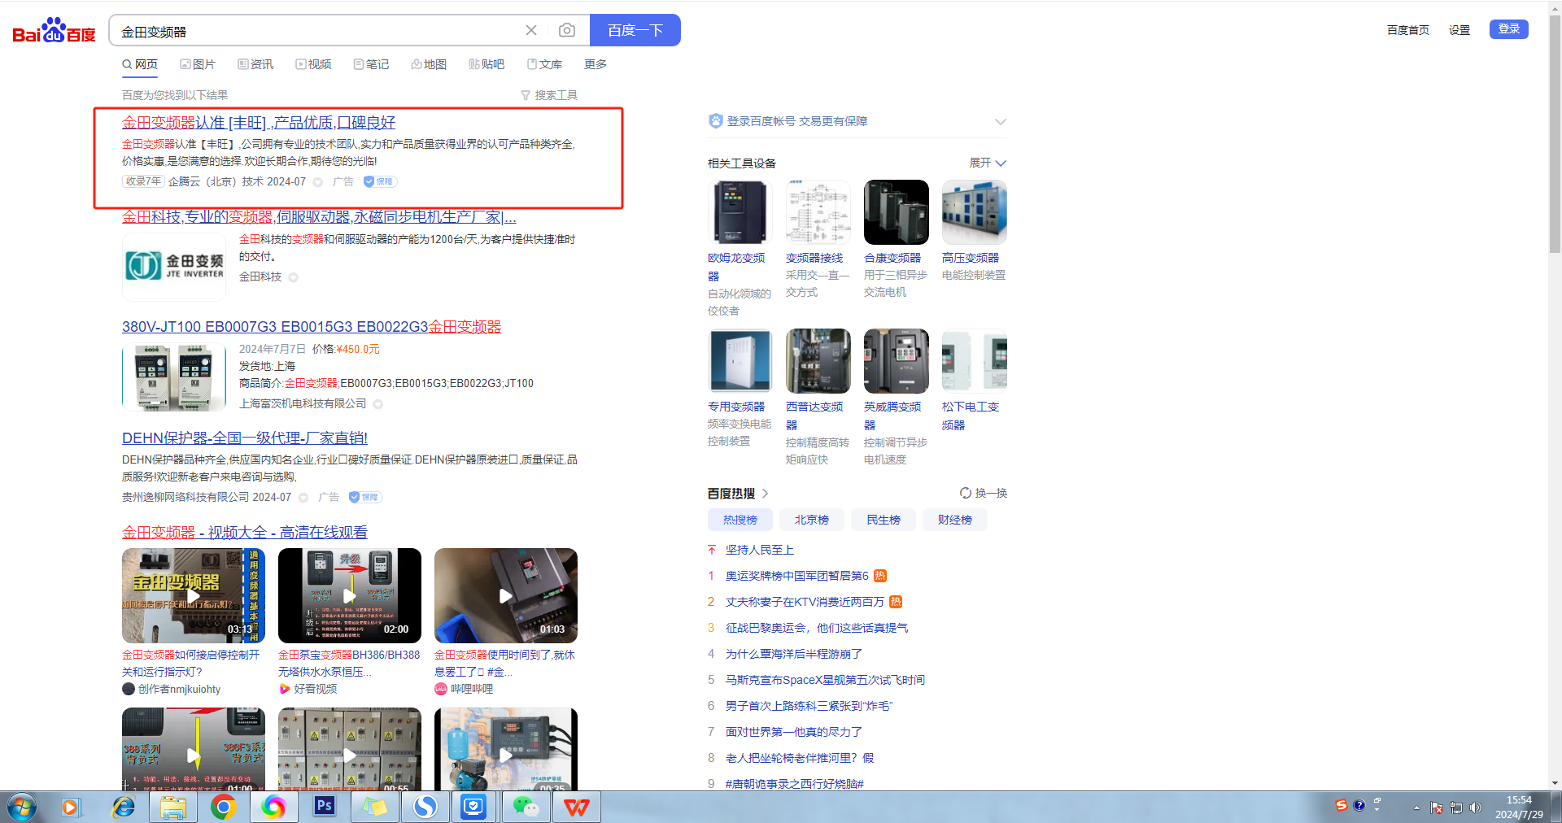
Task: Open 高压变频器 image card
Action: pos(975,212)
